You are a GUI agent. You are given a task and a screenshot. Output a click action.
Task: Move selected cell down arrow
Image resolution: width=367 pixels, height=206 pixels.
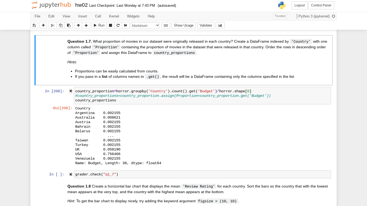(86, 25)
